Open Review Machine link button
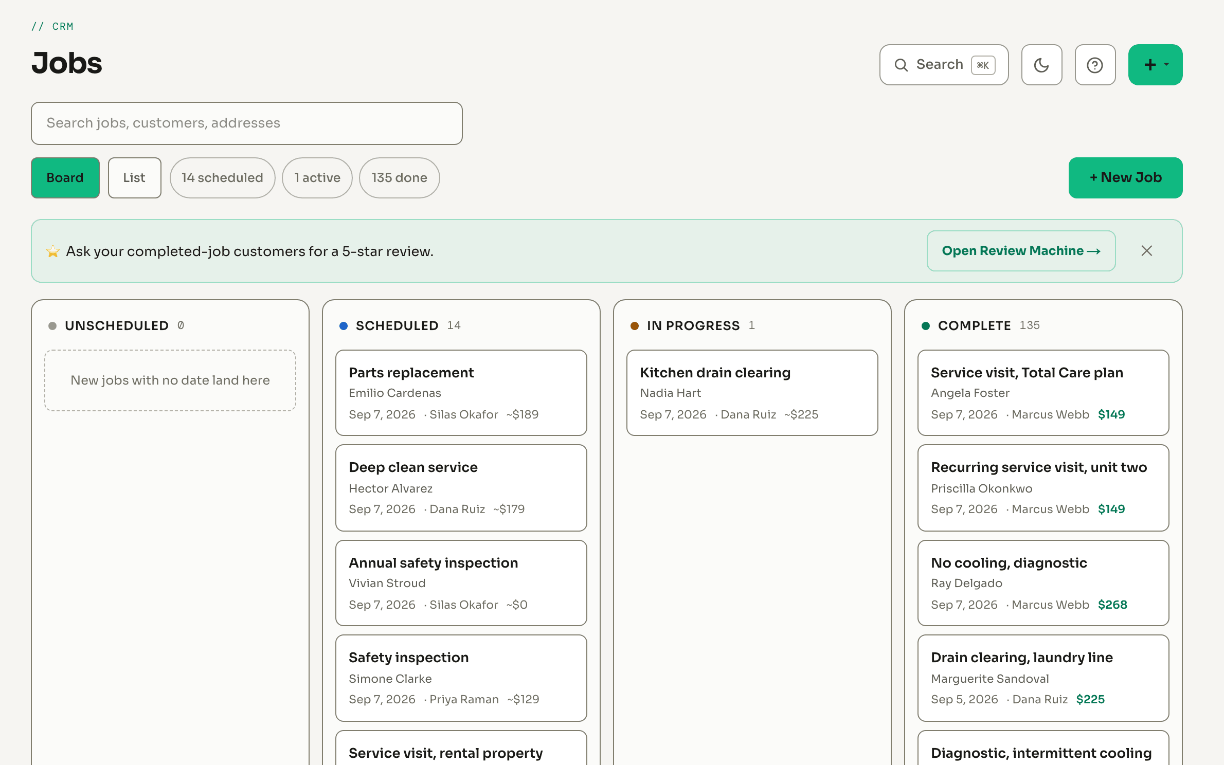The width and height of the screenshot is (1224, 765). (x=1021, y=251)
